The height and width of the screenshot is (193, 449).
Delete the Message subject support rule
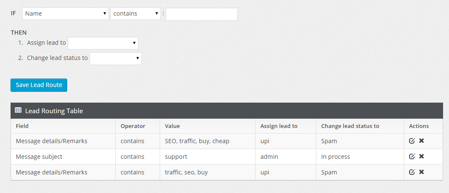[421, 156]
